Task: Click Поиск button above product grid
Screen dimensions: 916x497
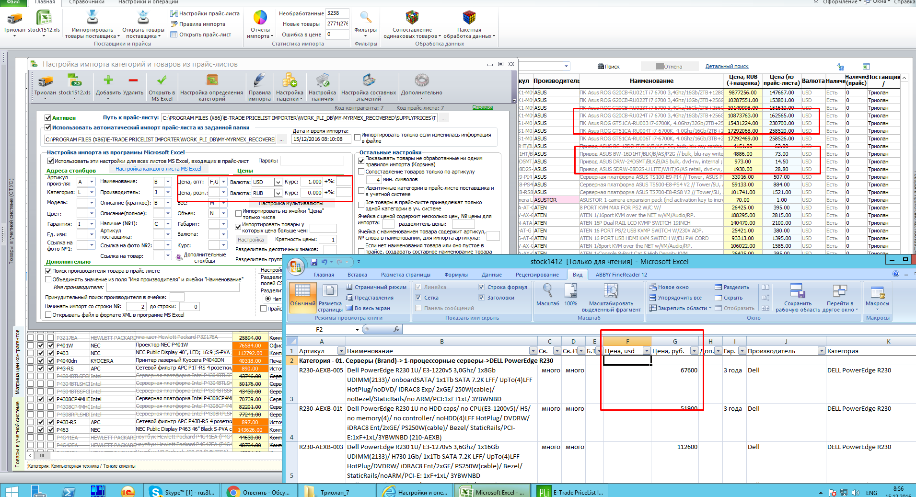Action: [609, 67]
